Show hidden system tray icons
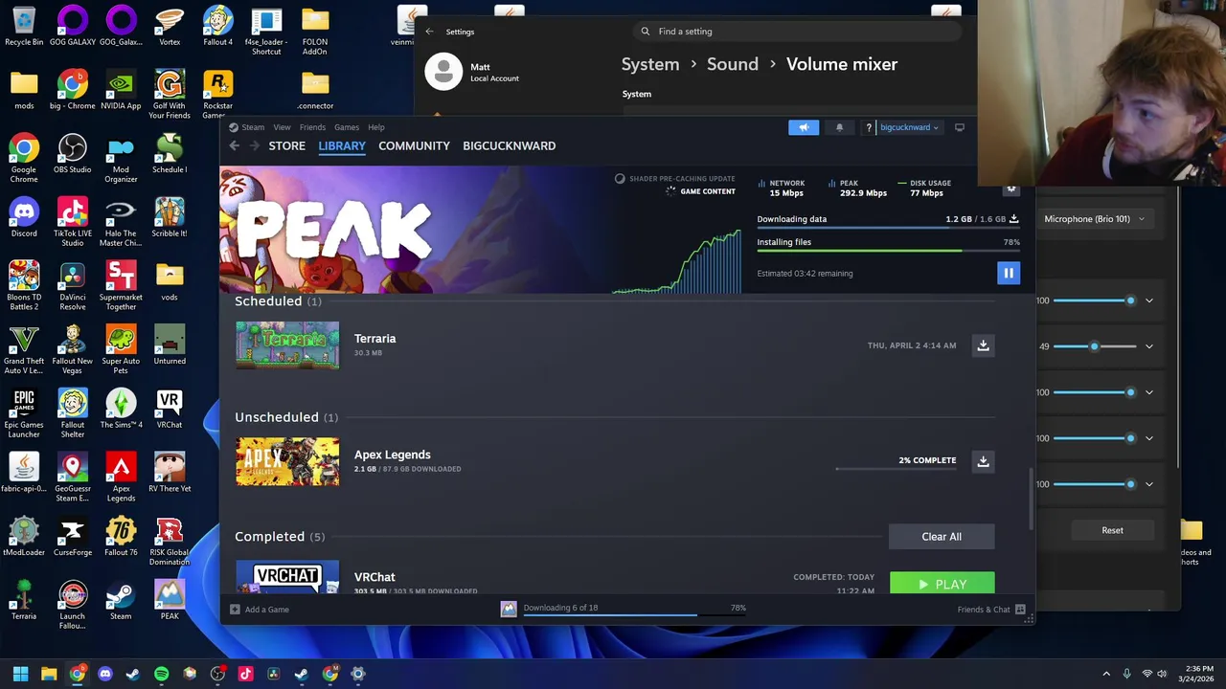Screen dimensions: 1226x689 pos(1106,674)
